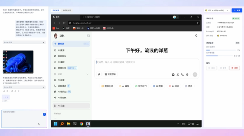
Task: Collapse the Doubao sidebar with the panel icon
Action: [x=88, y=36]
